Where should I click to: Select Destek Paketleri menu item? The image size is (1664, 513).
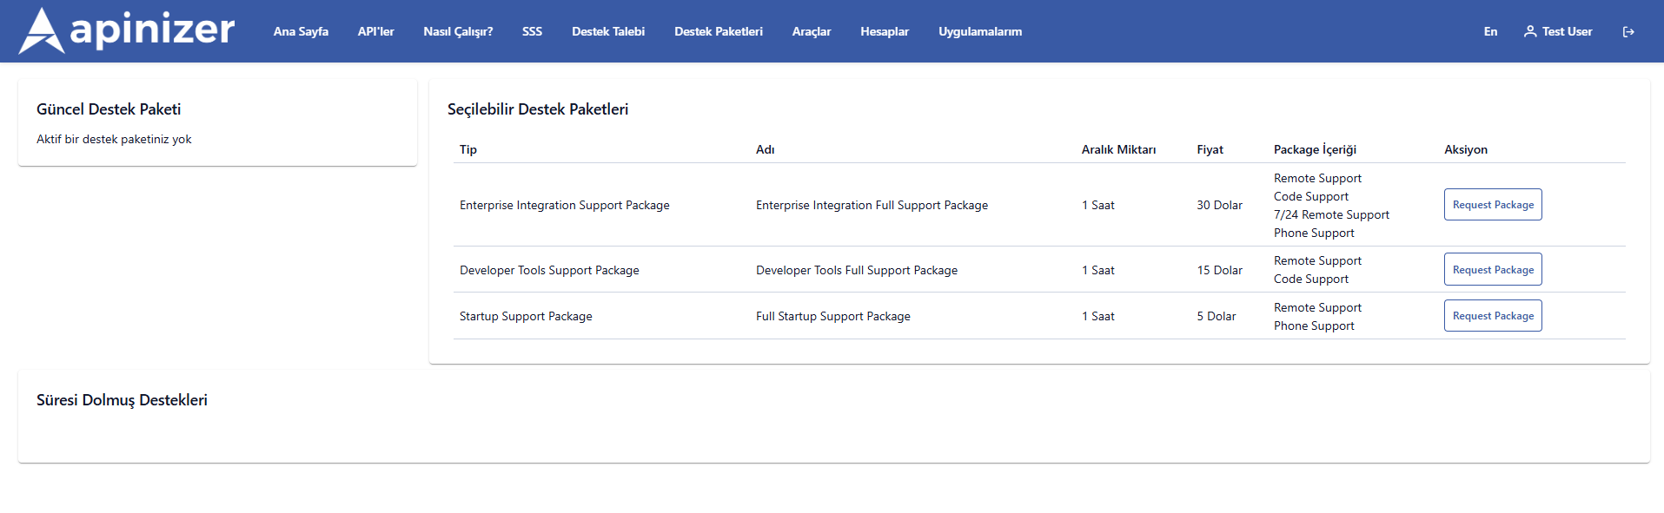[719, 31]
